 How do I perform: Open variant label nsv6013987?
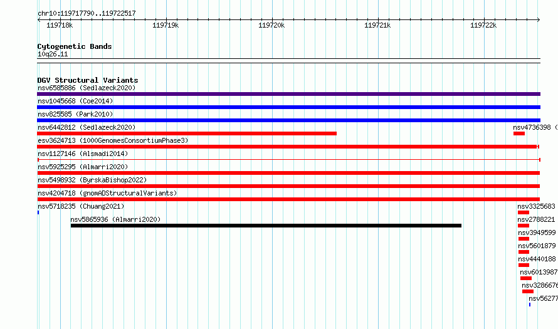[x=539, y=272]
